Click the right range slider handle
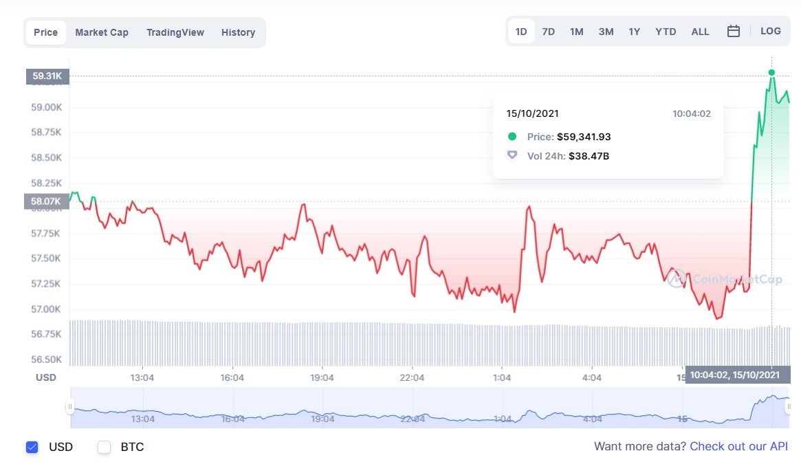Viewport: 801px width, 473px height. pos(788,408)
